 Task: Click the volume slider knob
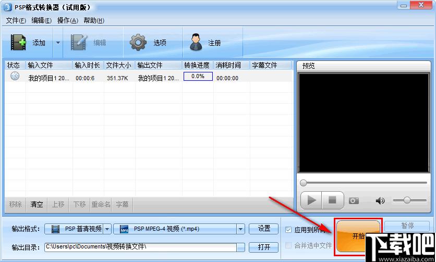407,200
